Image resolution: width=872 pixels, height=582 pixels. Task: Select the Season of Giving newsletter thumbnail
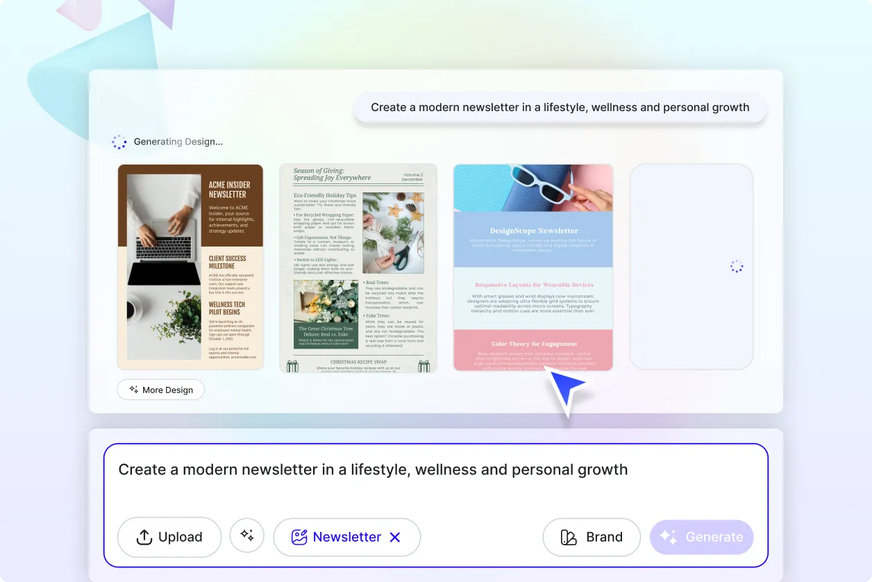[x=358, y=268]
